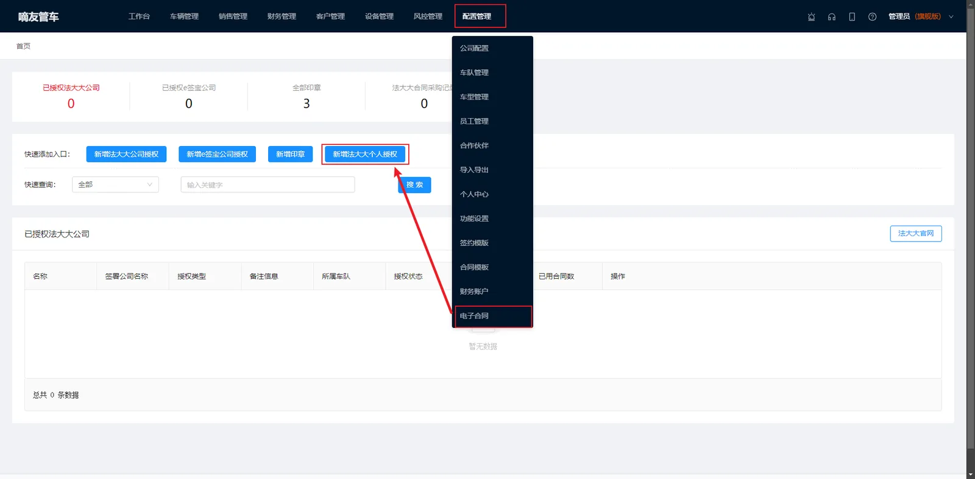Open 电子合同 menu entry

coord(492,316)
